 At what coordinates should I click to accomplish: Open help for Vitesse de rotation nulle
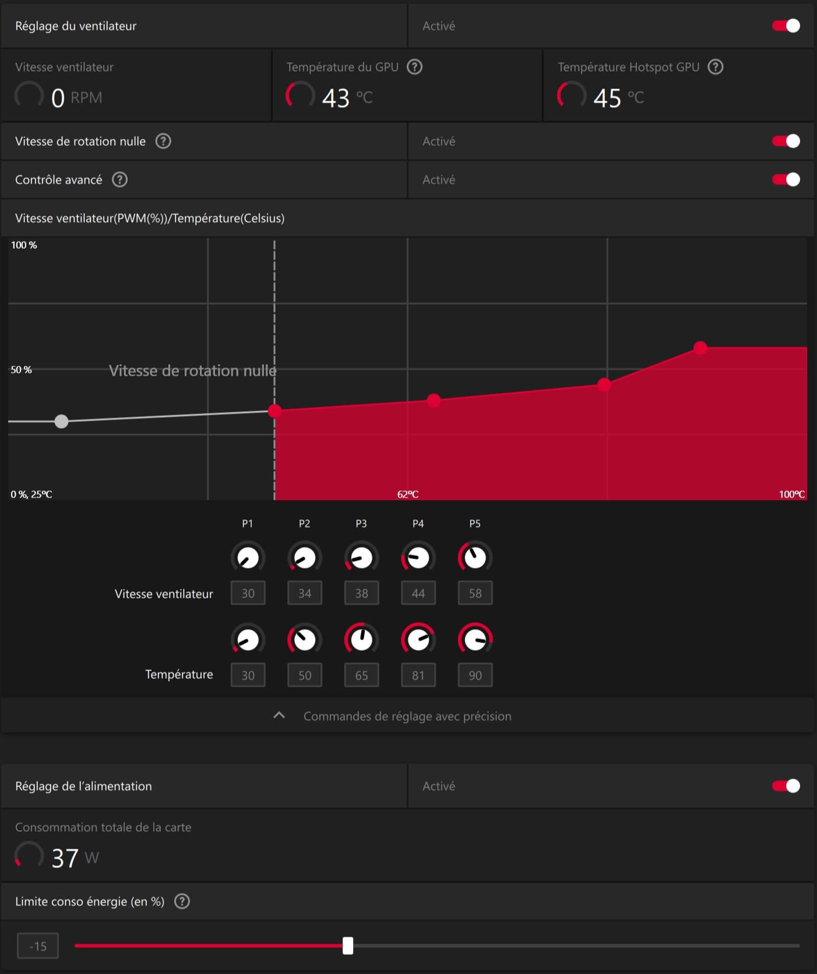(x=163, y=141)
